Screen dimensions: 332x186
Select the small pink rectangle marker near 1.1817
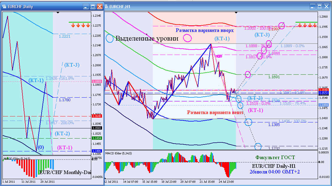coord(219,56)
